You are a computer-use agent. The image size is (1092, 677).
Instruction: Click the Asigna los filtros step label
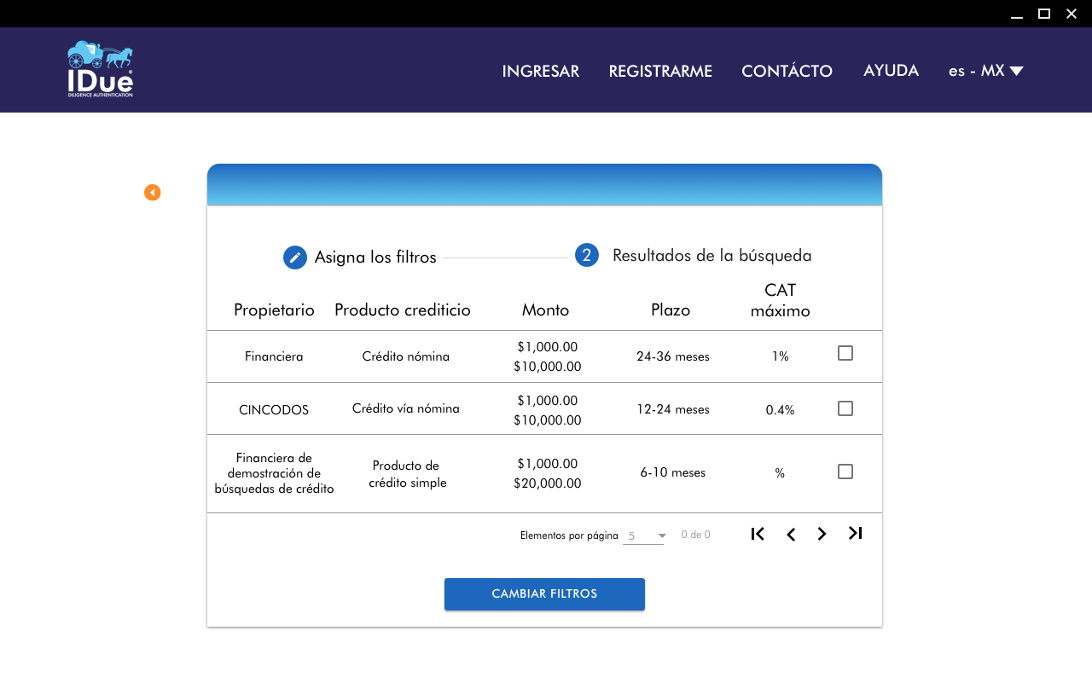pyautogui.click(x=375, y=257)
